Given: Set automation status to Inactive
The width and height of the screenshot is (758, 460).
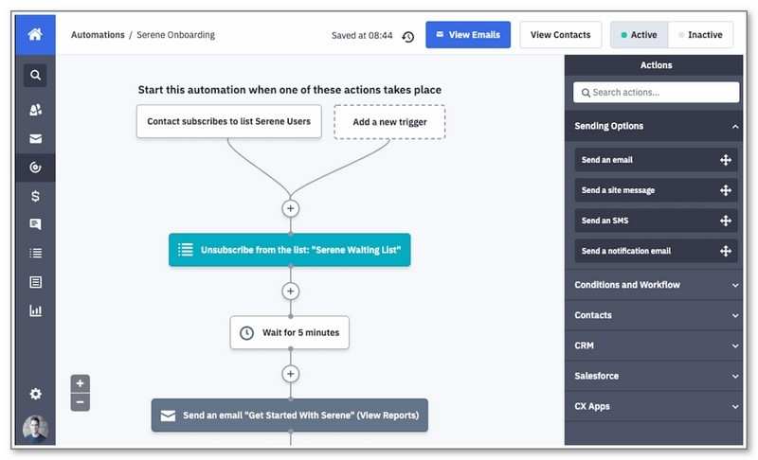Looking at the screenshot, I should coord(699,35).
